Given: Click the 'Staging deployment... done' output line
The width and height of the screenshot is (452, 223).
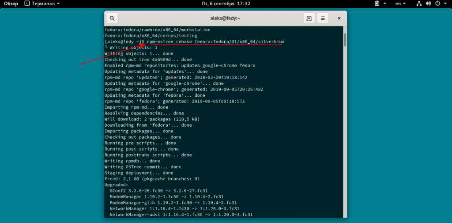Looking at the screenshot, I should (x=139, y=173).
